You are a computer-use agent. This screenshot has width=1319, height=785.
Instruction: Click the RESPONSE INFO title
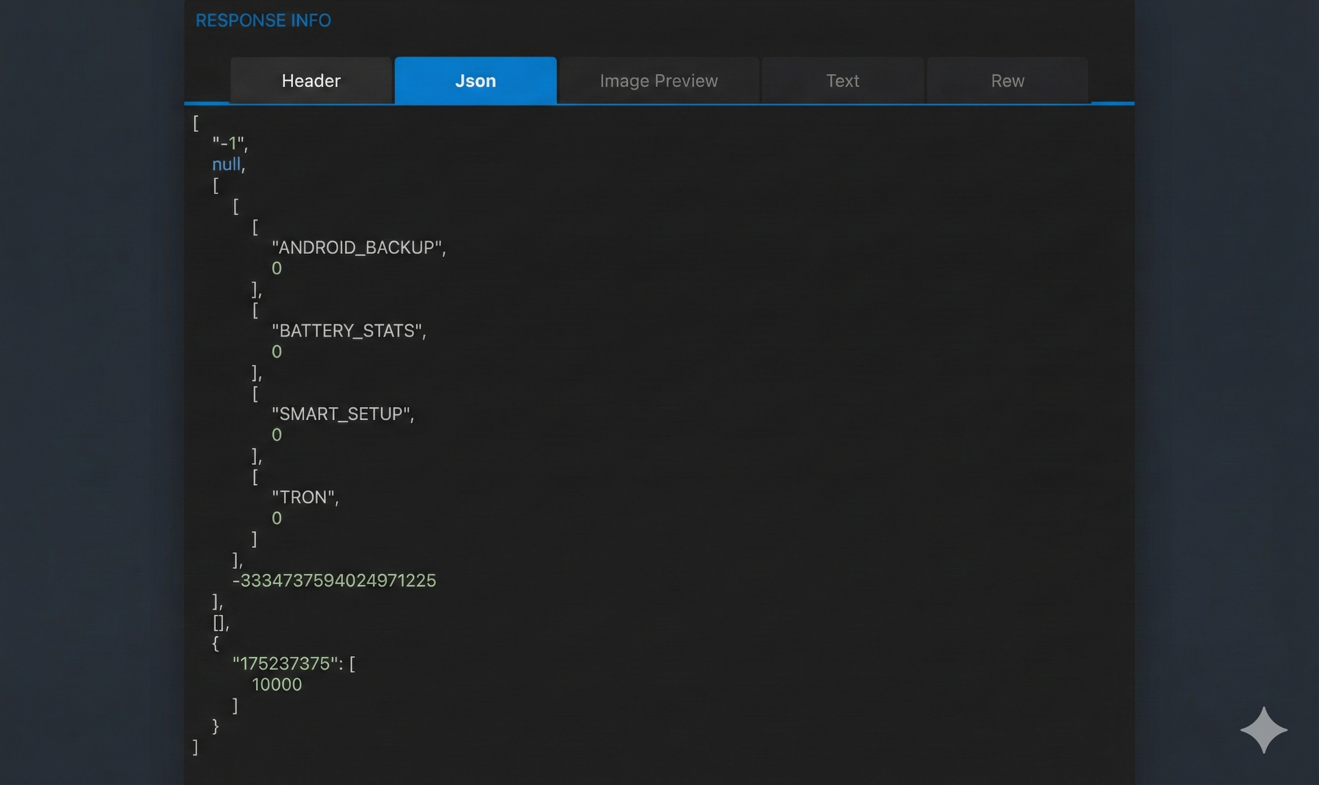263,20
